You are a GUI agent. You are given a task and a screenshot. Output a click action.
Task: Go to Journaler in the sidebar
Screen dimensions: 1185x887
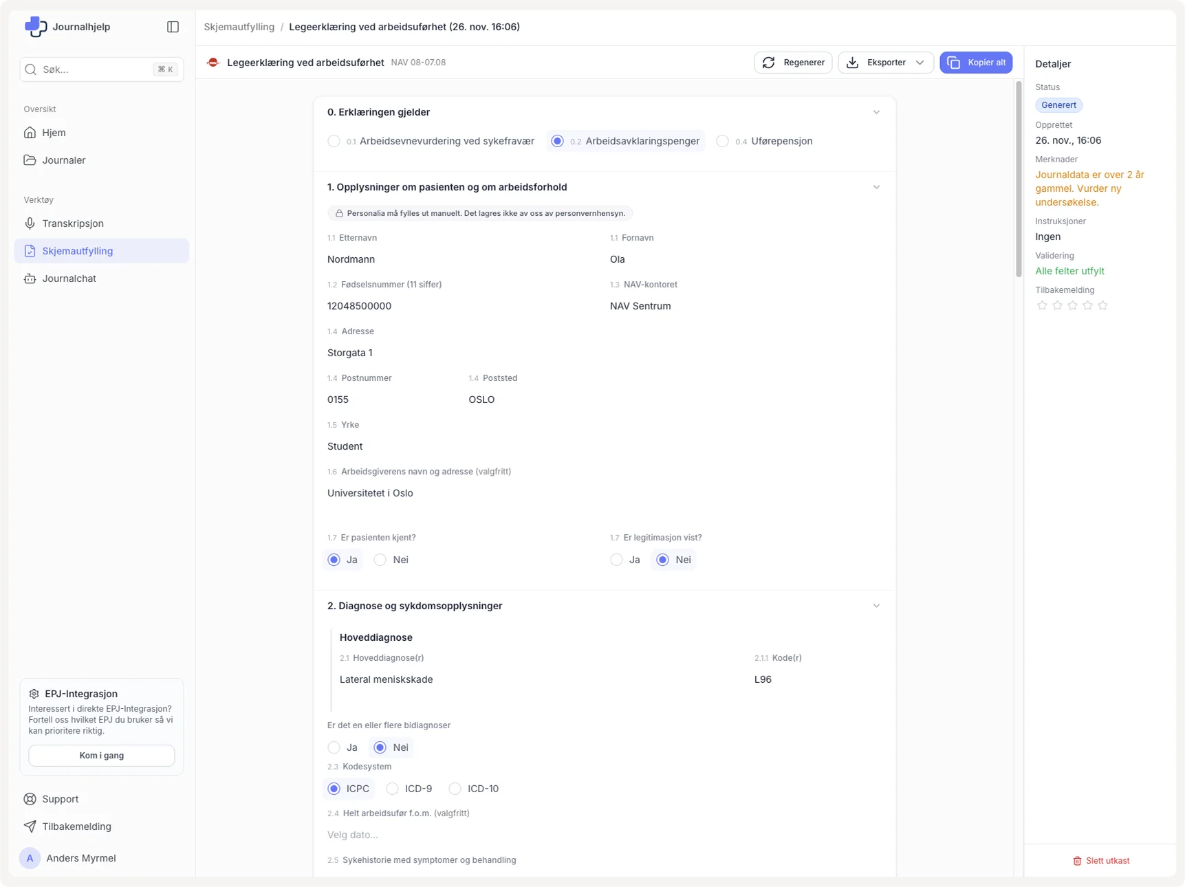coord(63,160)
